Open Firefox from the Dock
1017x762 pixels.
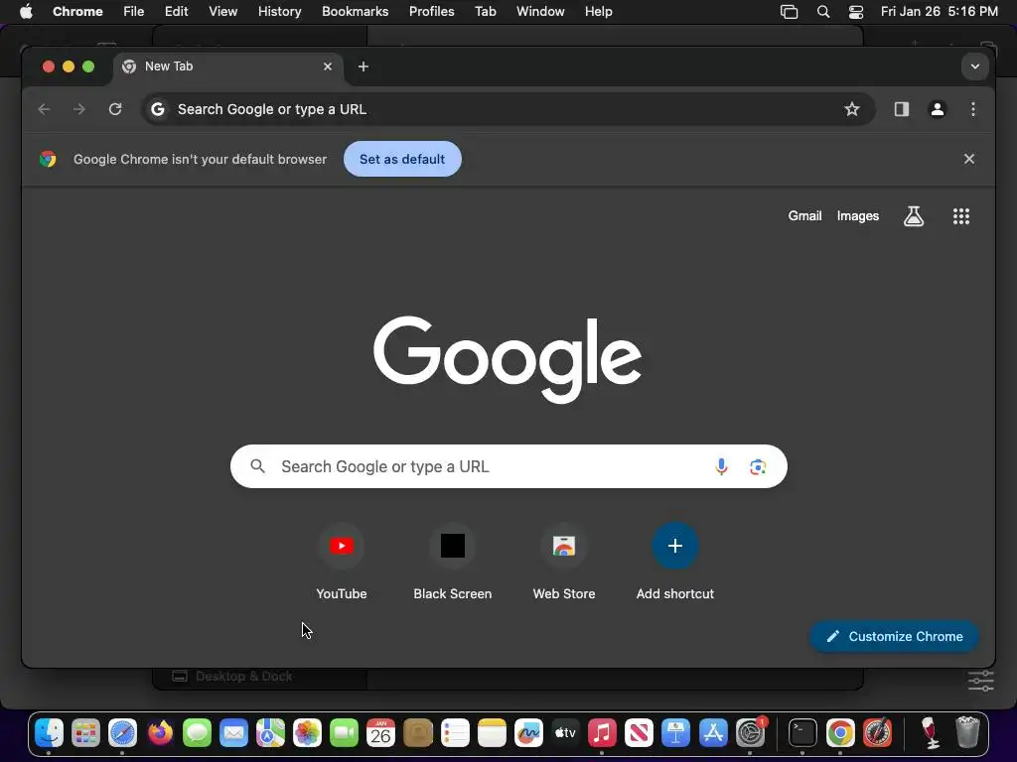tap(160, 733)
